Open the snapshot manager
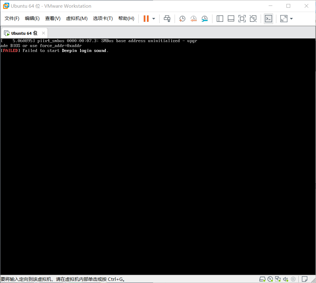This screenshot has height=283, width=316. click(x=204, y=18)
